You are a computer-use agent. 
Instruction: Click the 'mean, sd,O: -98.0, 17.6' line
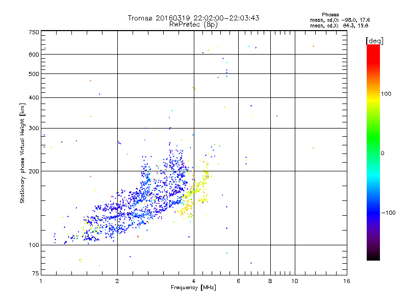[340, 20]
